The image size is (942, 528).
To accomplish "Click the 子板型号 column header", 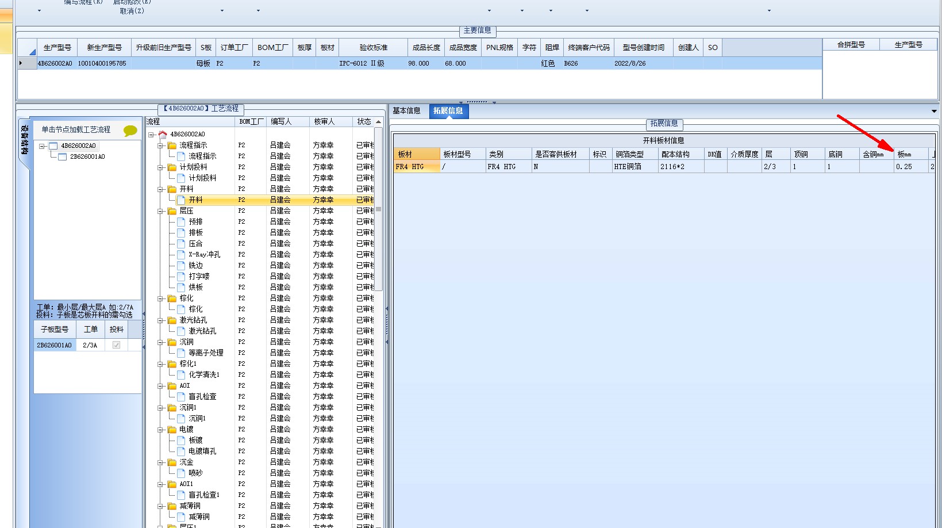I will [x=55, y=330].
